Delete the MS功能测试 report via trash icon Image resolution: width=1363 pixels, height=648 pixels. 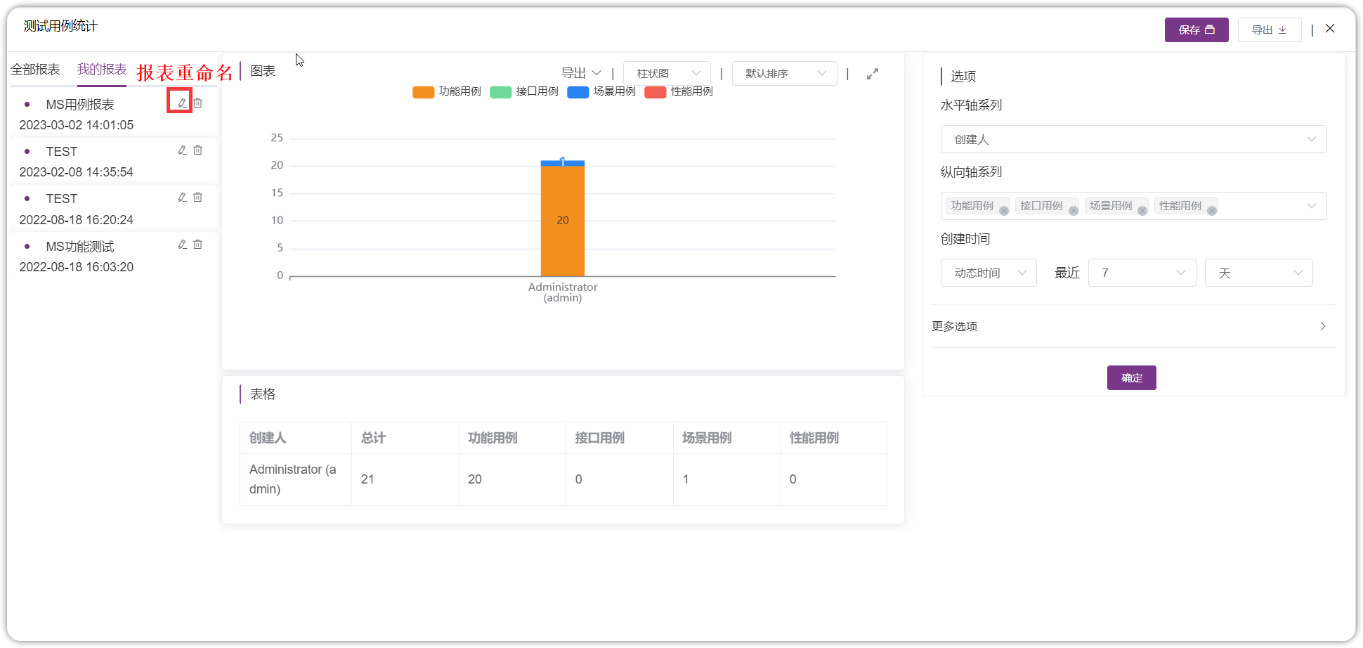point(198,244)
